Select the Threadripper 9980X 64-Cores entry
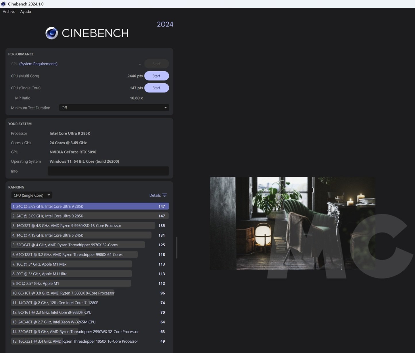This screenshot has height=353, width=415. [x=74, y=255]
